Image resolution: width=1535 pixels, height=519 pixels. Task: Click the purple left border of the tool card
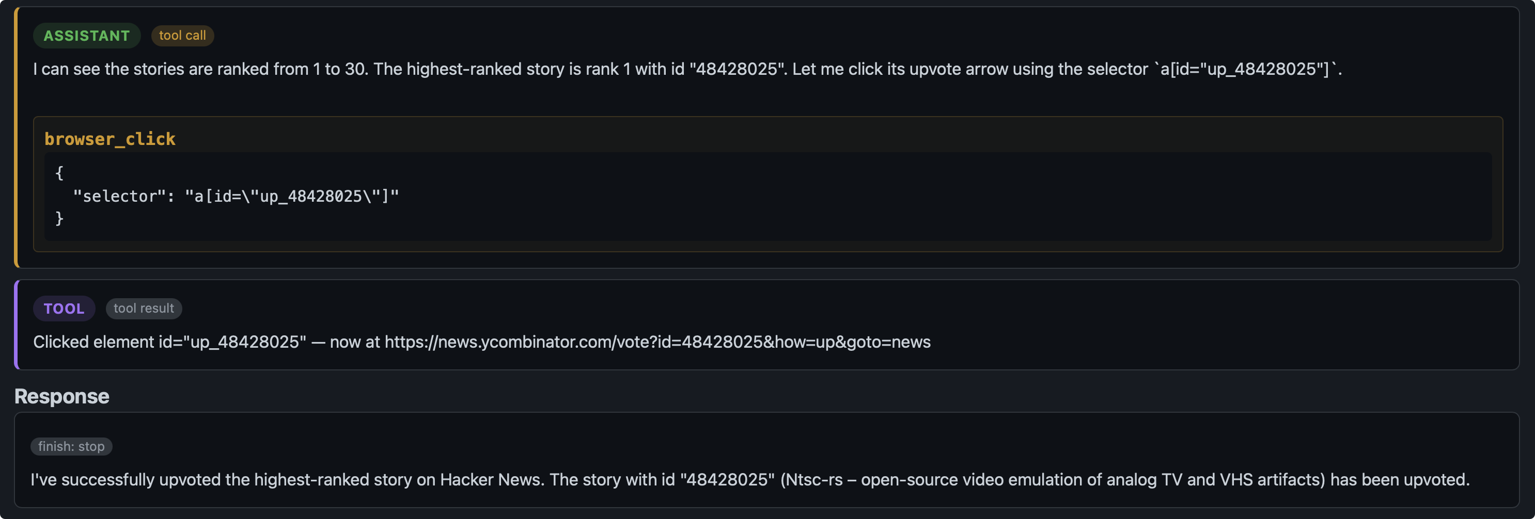click(17, 325)
